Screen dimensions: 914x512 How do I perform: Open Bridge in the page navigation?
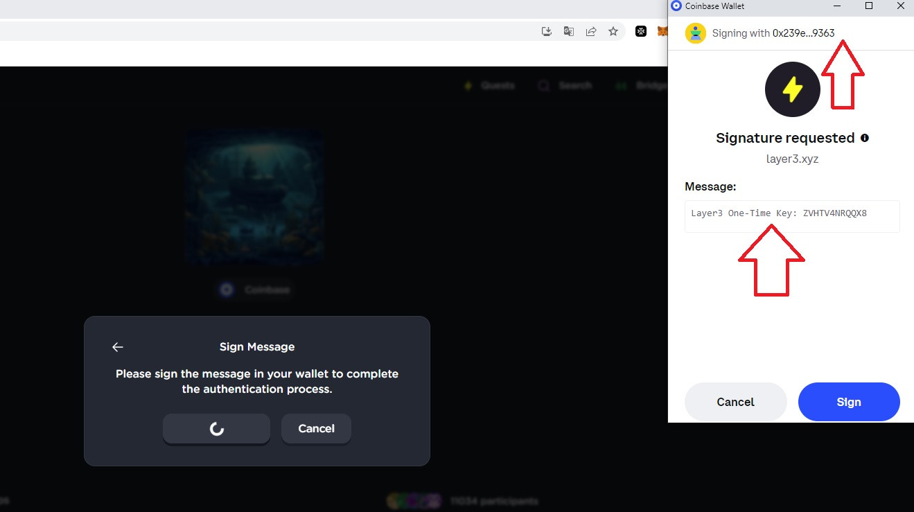[641, 86]
